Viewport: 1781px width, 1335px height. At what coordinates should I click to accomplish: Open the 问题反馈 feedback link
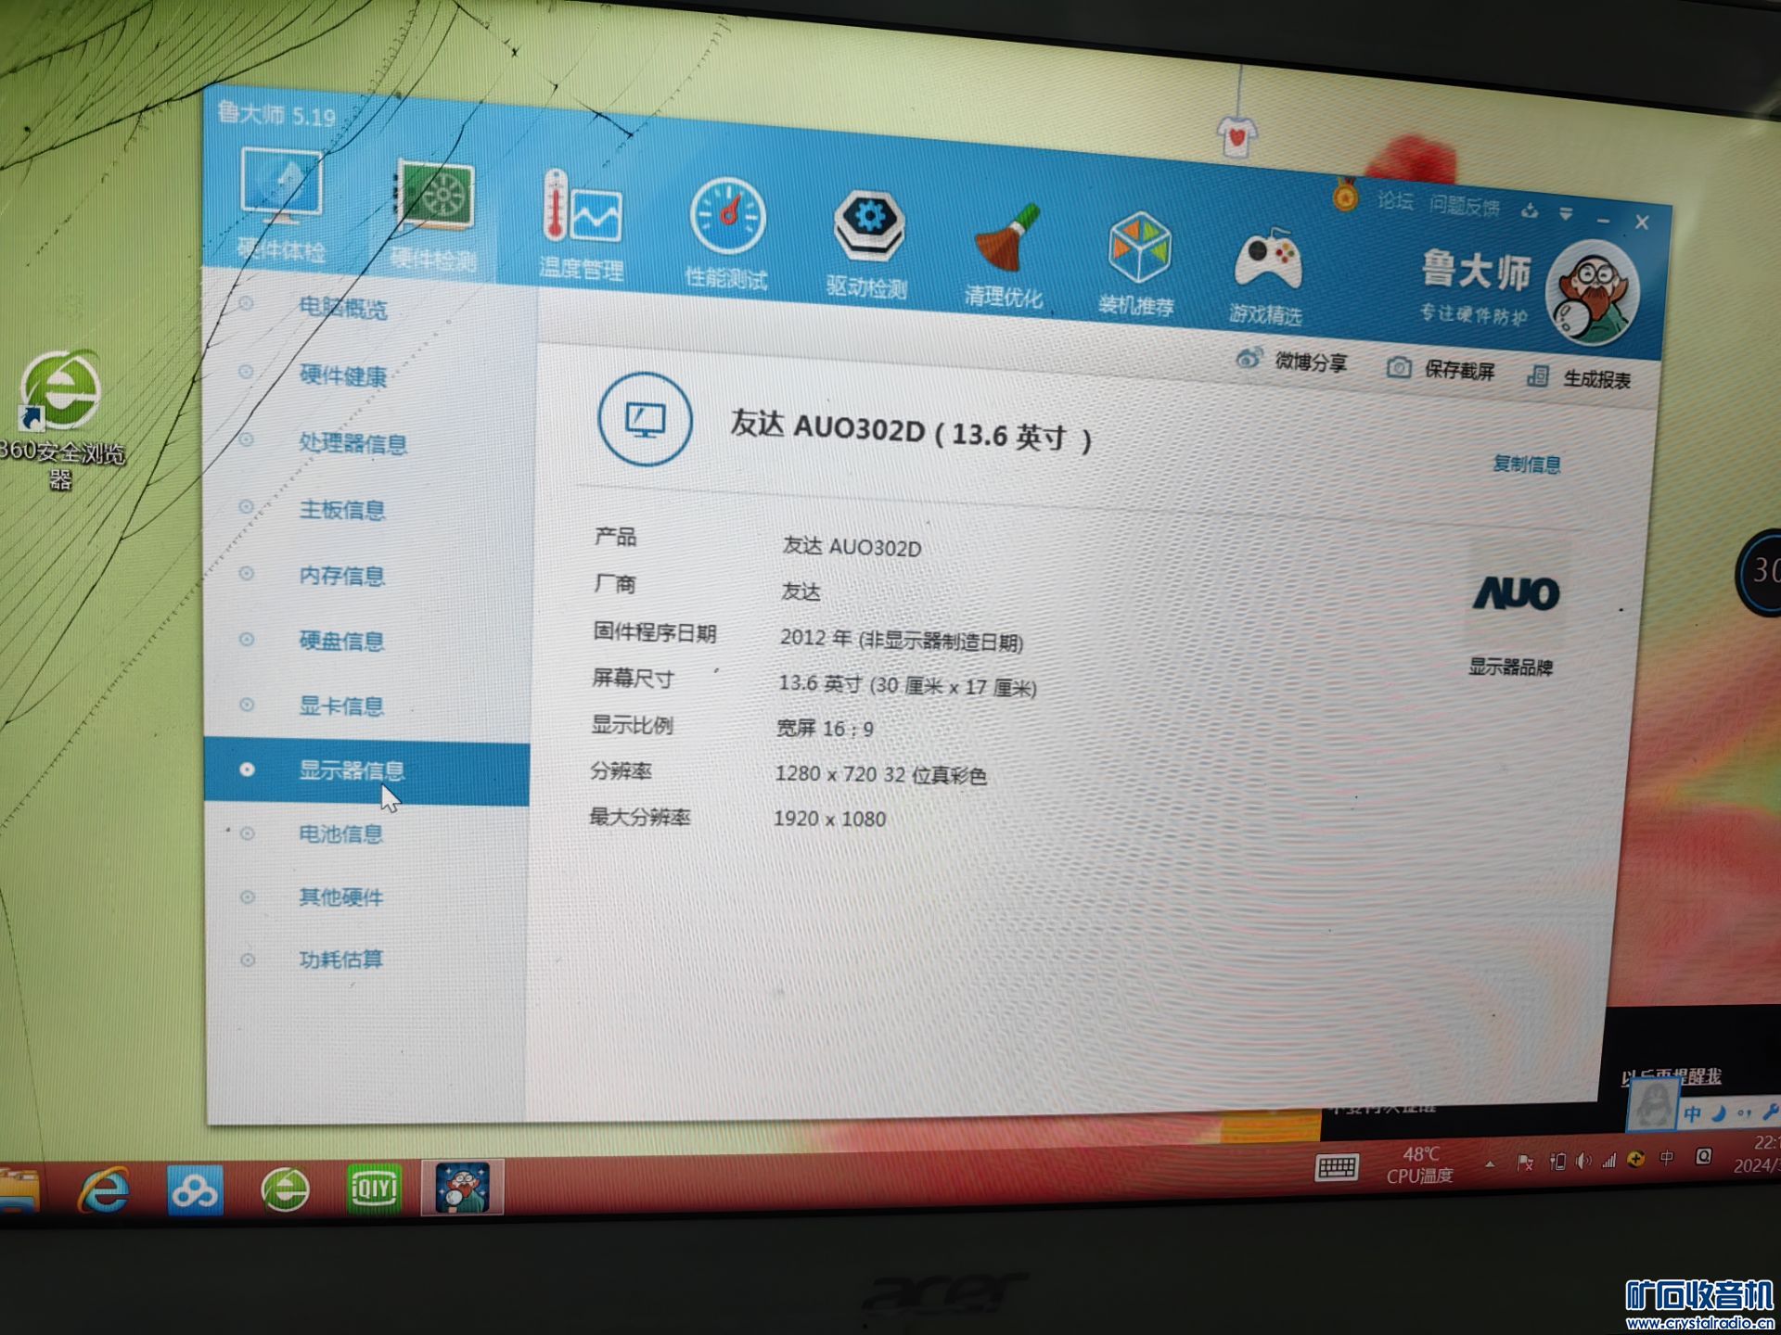tap(1465, 206)
